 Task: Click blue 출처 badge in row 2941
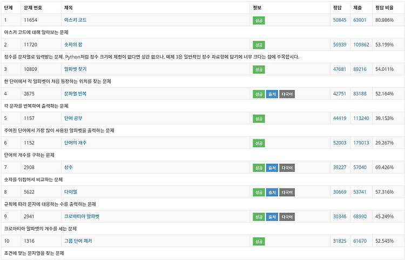click(x=272, y=217)
